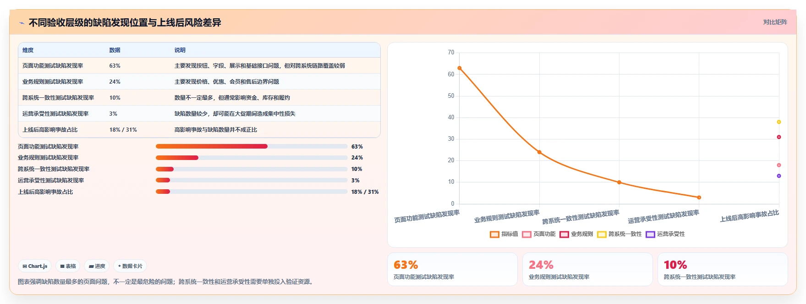Click the 24% progress bar for 业务规则测试缺陷发现率

click(x=252, y=158)
